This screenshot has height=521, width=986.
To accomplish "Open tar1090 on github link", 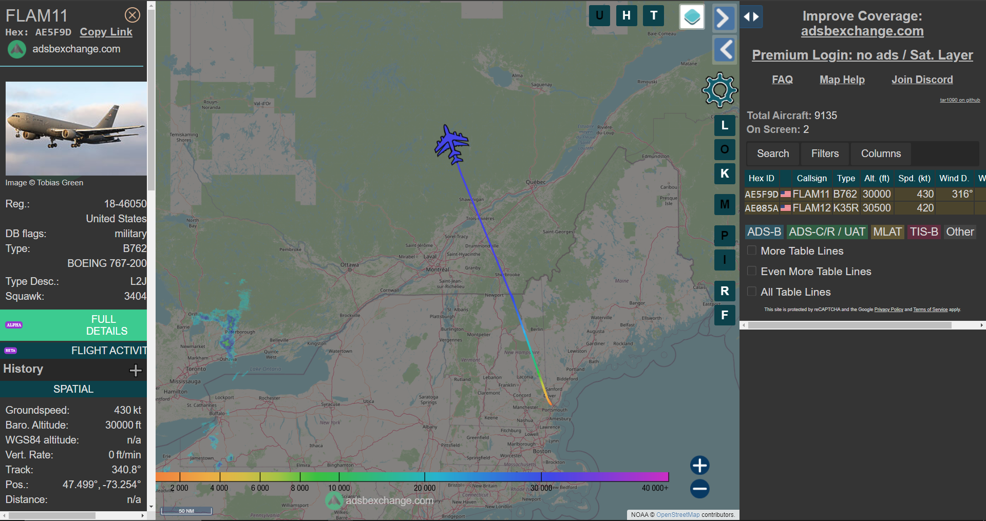I will pos(960,100).
